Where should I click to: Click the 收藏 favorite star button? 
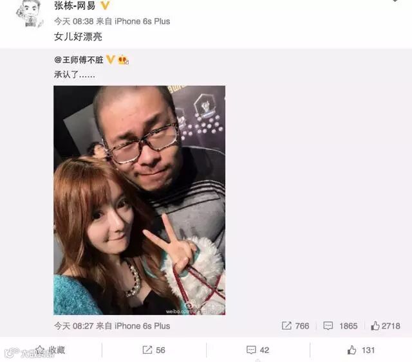pyautogui.click(x=50, y=350)
